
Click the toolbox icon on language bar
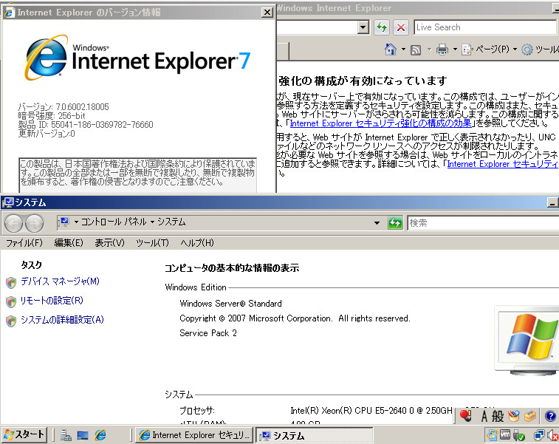pos(530,416)
